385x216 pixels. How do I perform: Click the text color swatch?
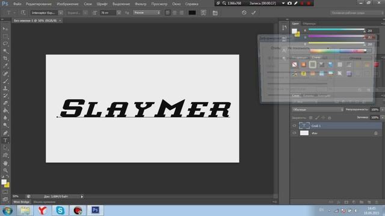[x=192, y=13]
